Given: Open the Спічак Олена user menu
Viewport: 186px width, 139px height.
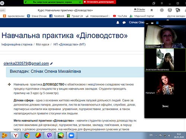Looking at the screenshot, I should point(137,22).
